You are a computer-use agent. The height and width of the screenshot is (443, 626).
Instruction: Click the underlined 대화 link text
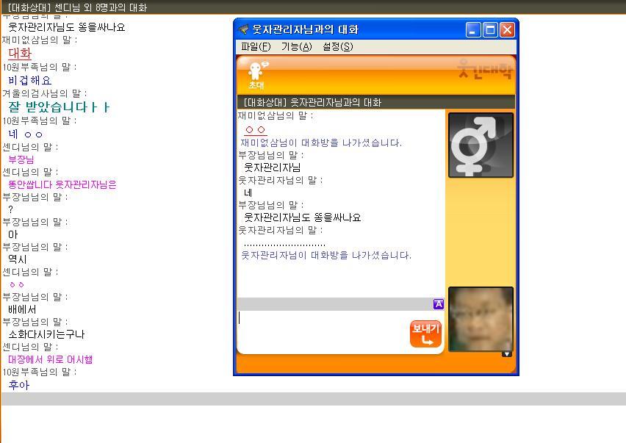(20, 54)
